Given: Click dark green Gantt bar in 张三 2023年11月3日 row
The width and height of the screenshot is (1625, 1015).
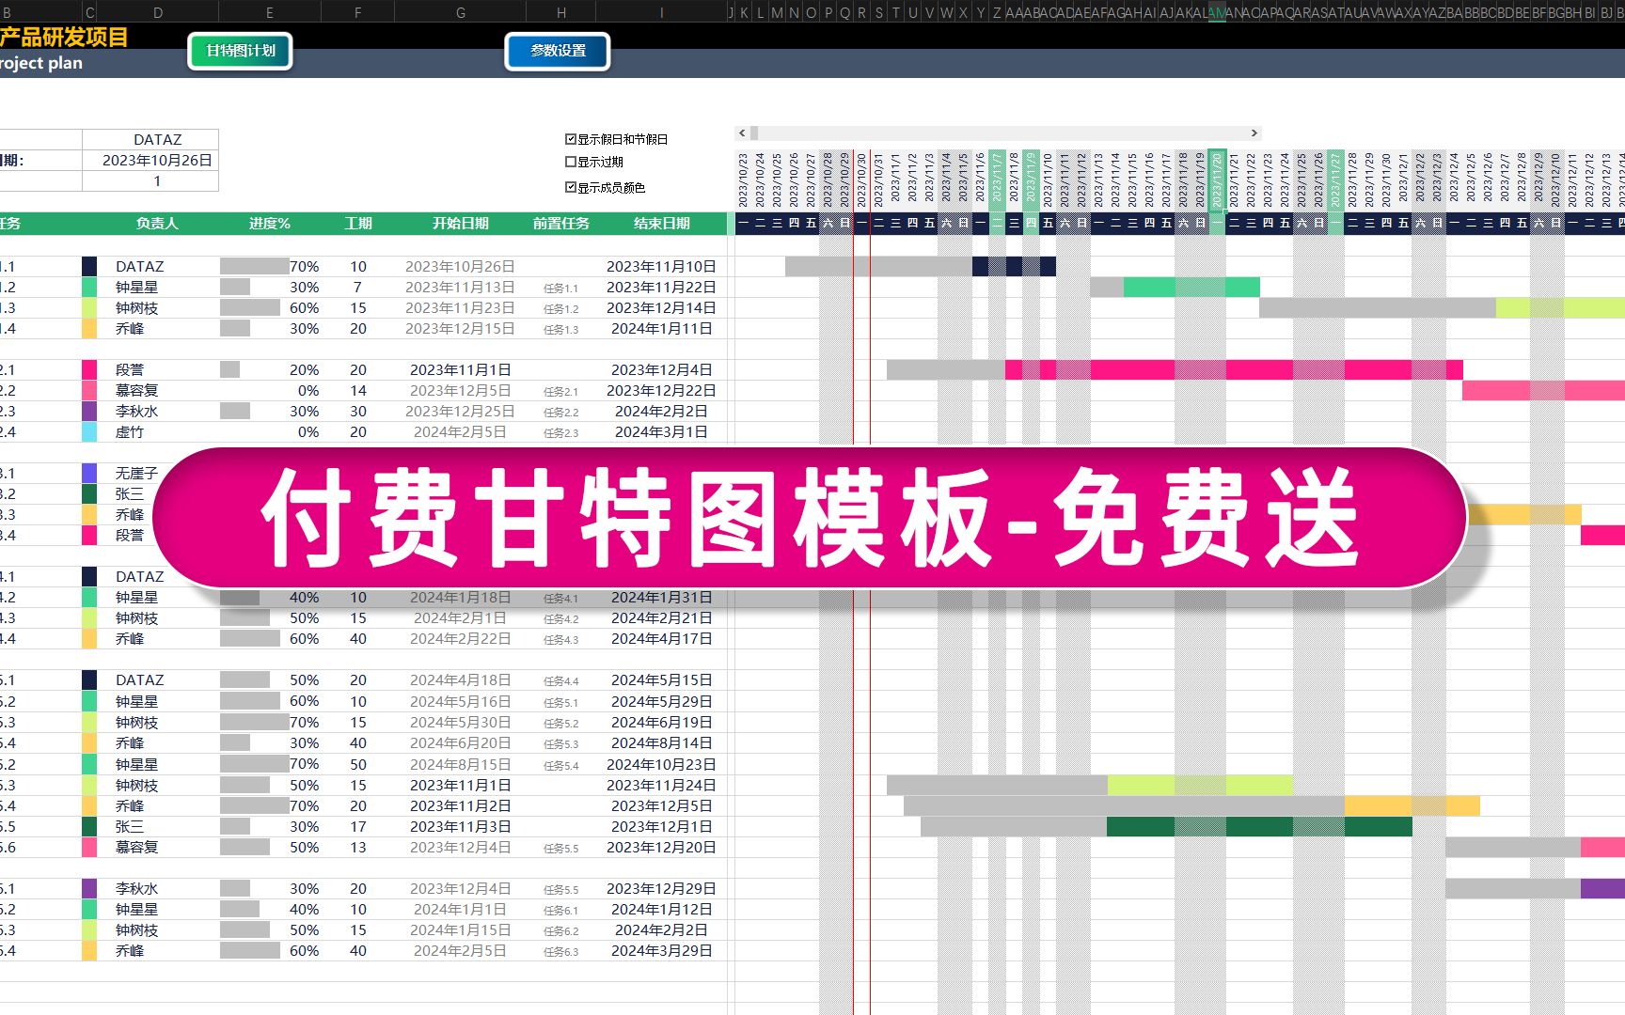Looking at the screenshot, I should (x=1259, y=827).
